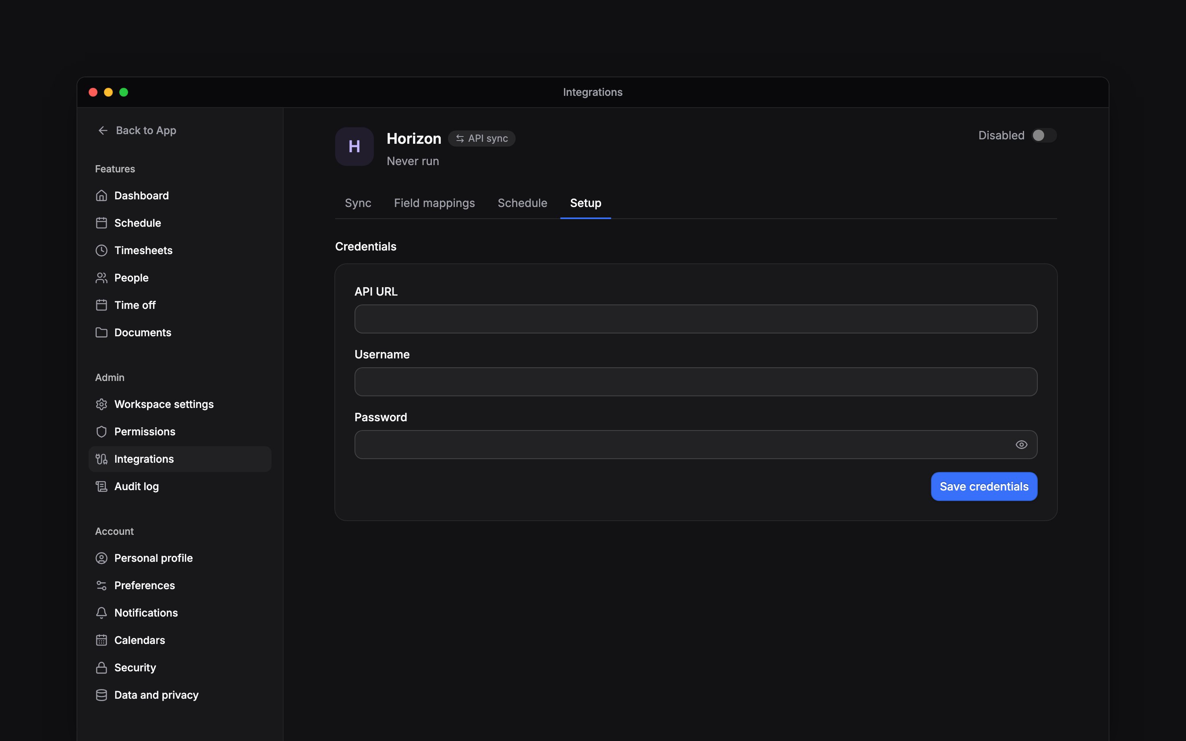Click the Notifications bell icon
1186x741 pixels.
(102, 613)
